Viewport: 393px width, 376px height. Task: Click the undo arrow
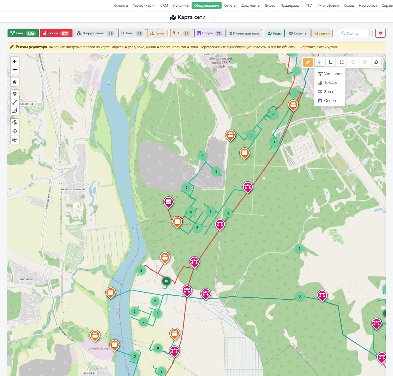(x=353, y=62)
